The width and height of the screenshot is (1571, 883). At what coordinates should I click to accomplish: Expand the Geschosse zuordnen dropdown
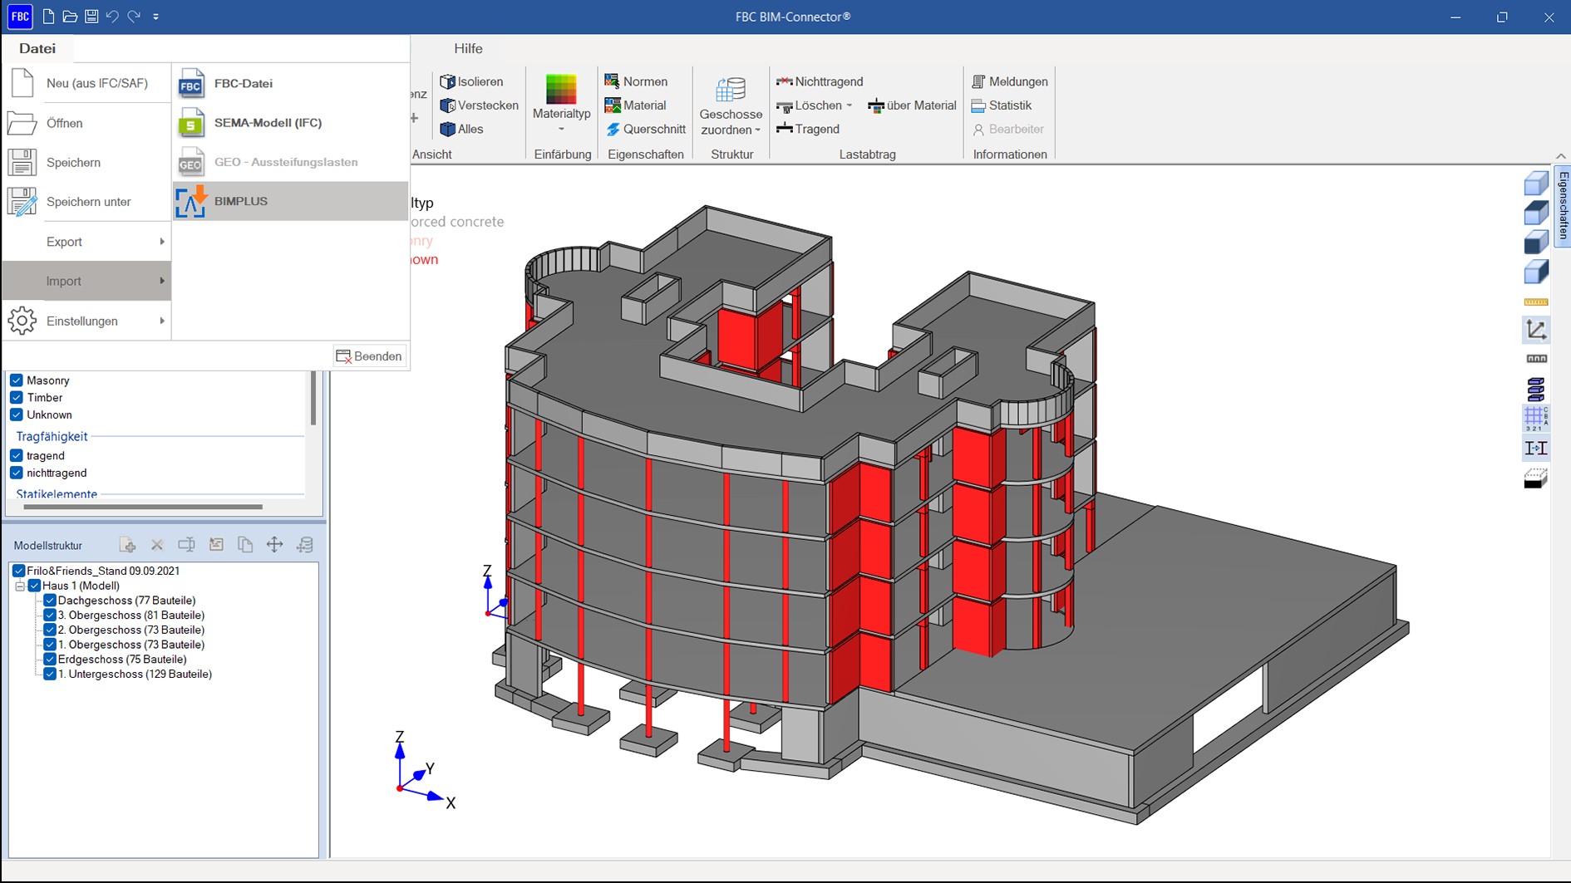point(757,130)
